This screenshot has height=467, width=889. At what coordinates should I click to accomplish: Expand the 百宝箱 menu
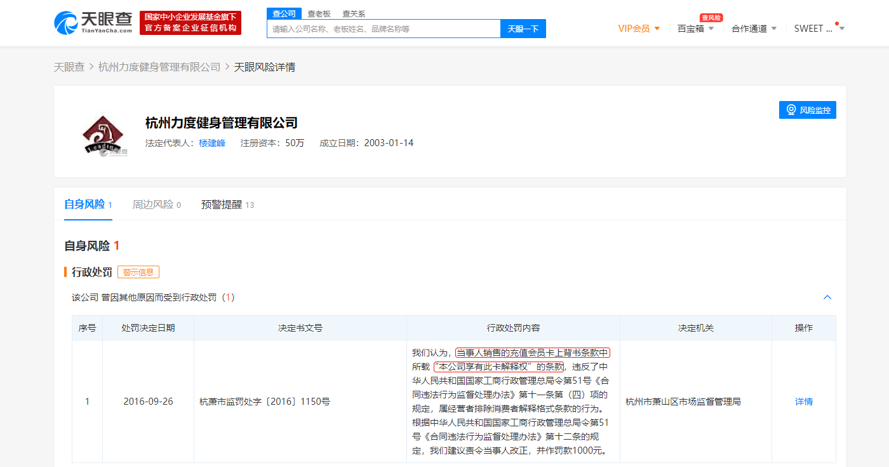coord(696,29)
